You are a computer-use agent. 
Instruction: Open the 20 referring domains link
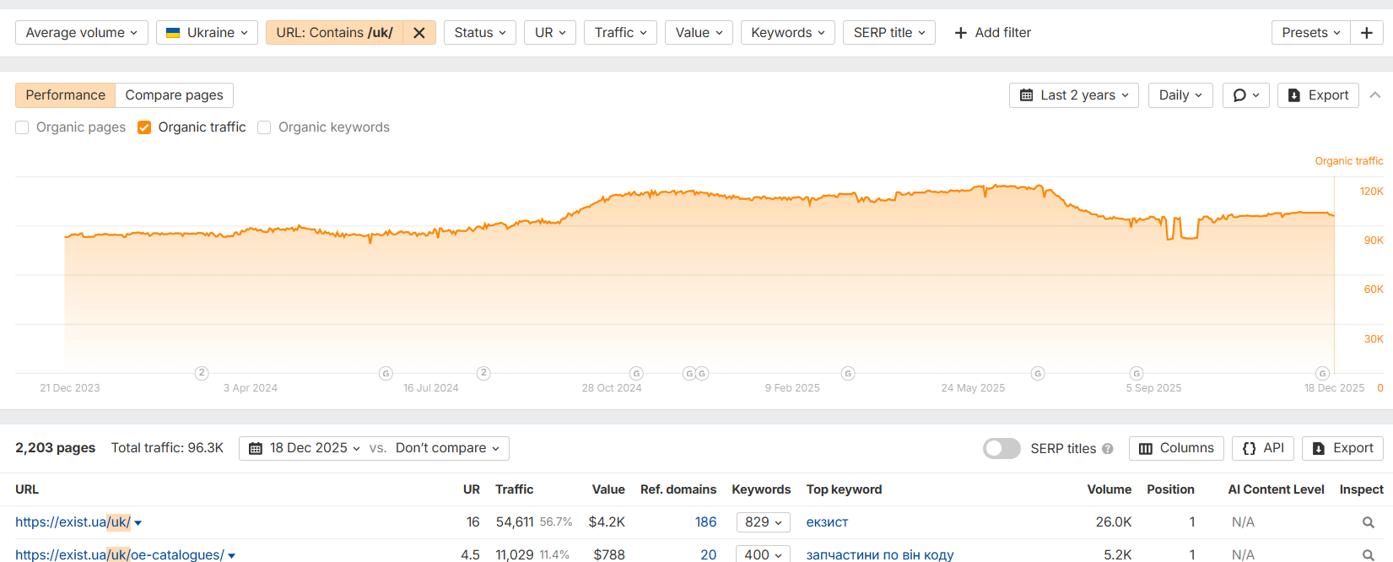click(708, 554)
